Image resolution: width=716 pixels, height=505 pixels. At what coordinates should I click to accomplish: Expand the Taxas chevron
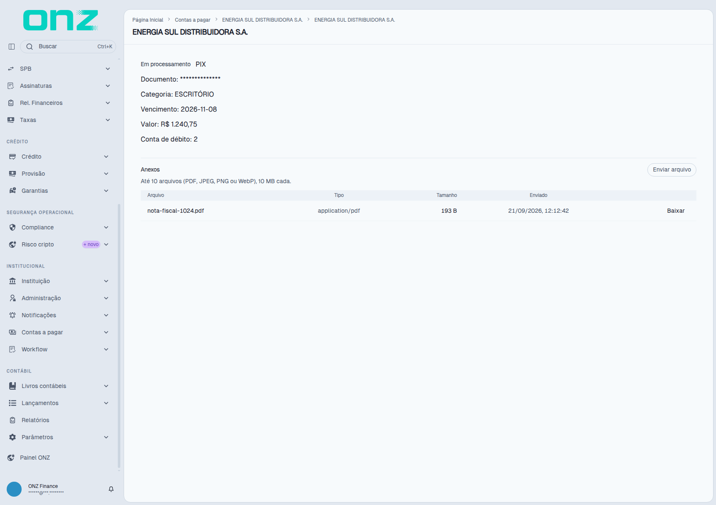pyautogui.click(x=108, y=120)
